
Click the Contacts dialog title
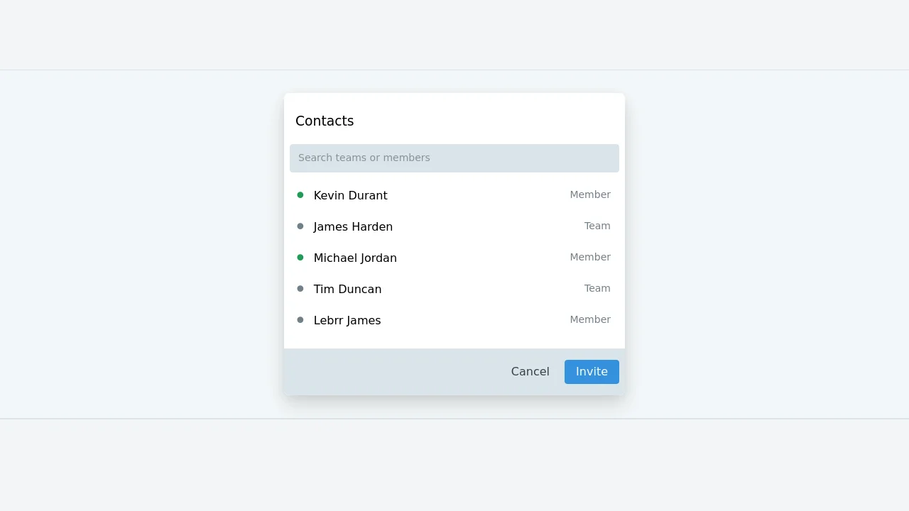click(x=325, y=121)
